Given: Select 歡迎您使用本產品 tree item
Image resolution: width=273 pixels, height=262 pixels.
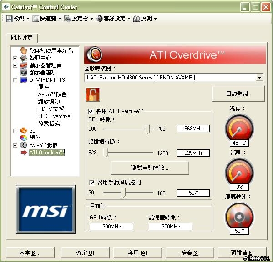Looking at the screenshot, I should coord(51,50).
